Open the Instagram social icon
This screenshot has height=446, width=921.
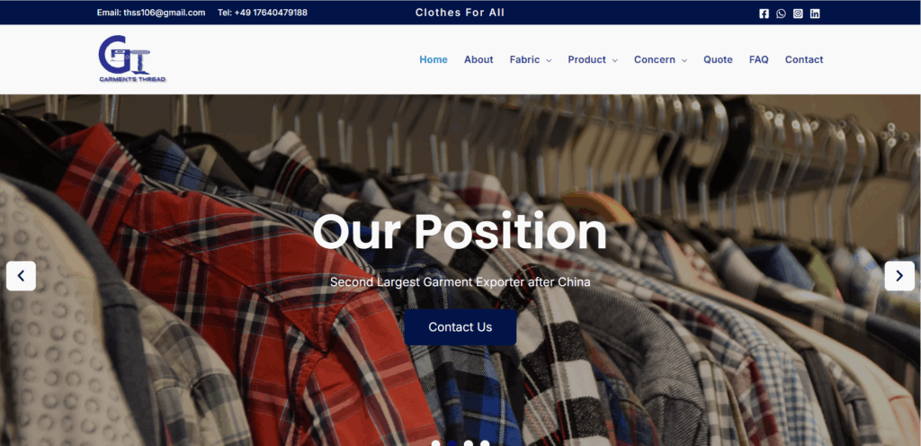coord(798,13)
